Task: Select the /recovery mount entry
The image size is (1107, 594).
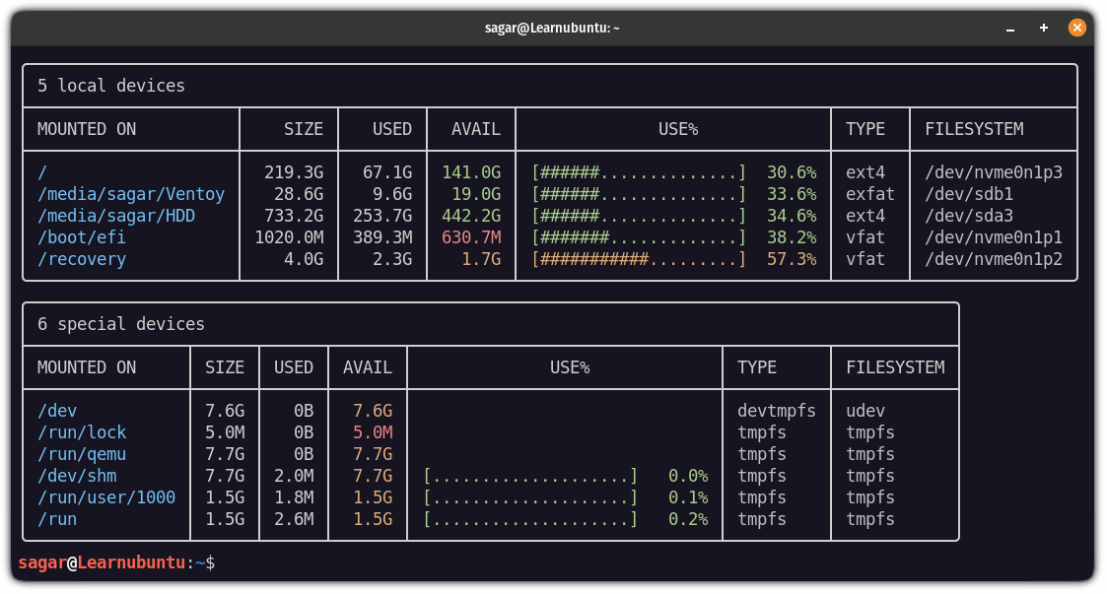Action: click(81, 258)
